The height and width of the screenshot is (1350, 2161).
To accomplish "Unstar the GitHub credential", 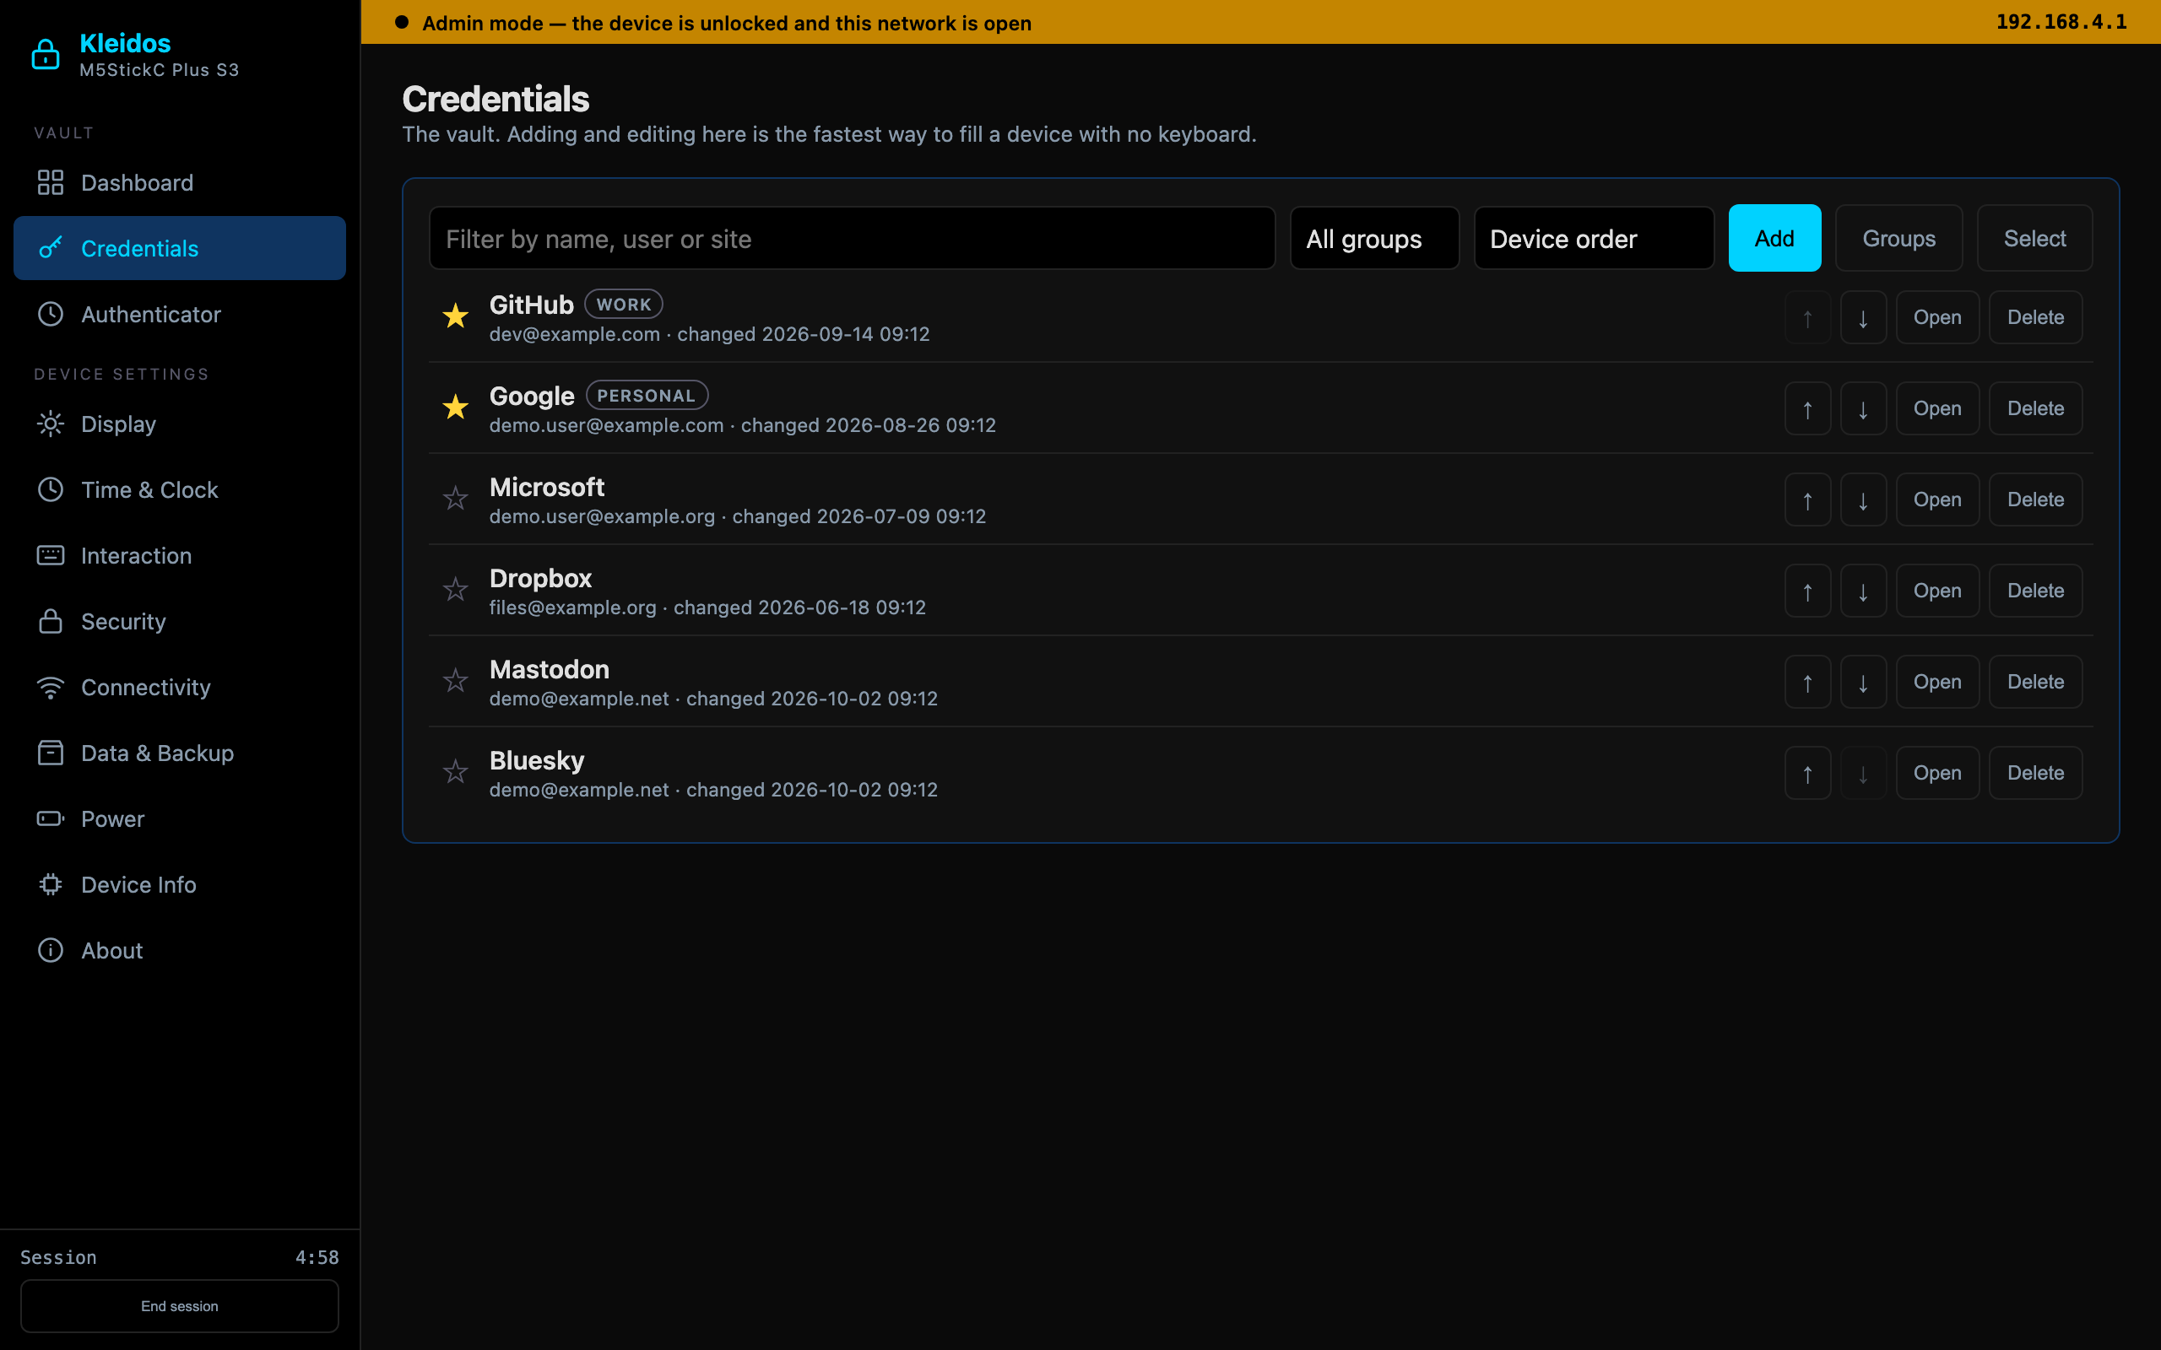I will (x=456, y=316).
